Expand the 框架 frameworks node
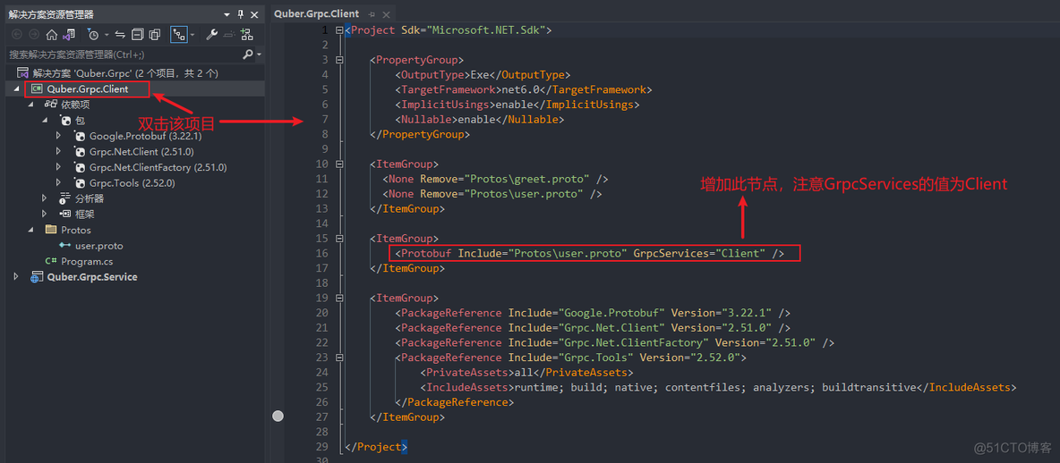 45,214
